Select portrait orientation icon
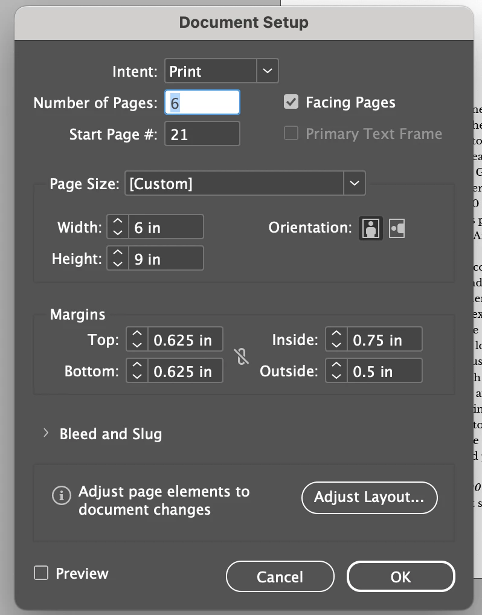The width and height of the screenshot is (482, 615). (x=371, y=228)
